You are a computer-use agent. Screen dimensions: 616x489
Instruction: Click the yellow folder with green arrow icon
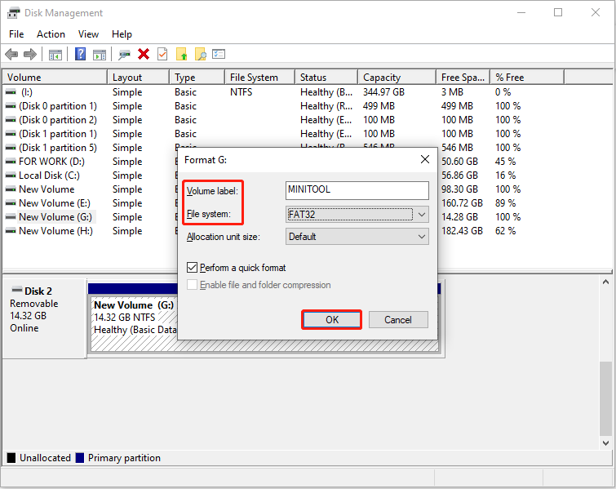point(181,54)
